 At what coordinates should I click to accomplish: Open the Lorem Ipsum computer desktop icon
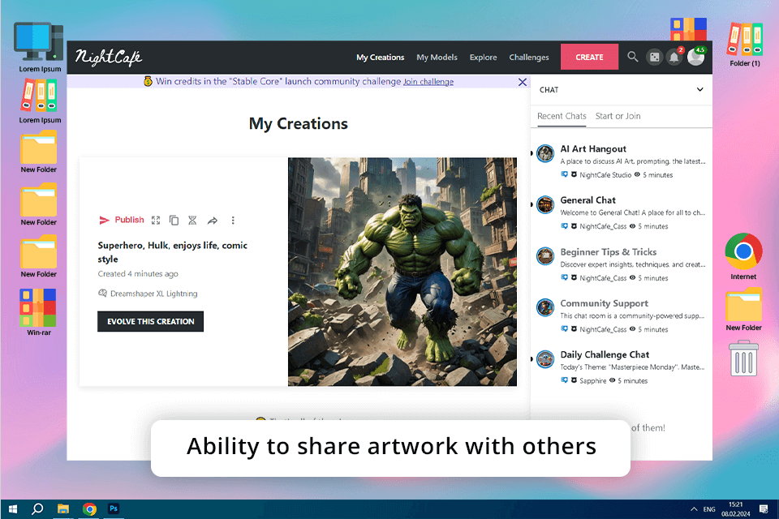coord(39,47)
